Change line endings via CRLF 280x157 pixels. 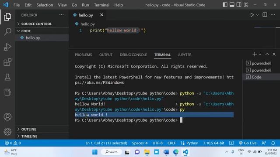click(171, 143)
